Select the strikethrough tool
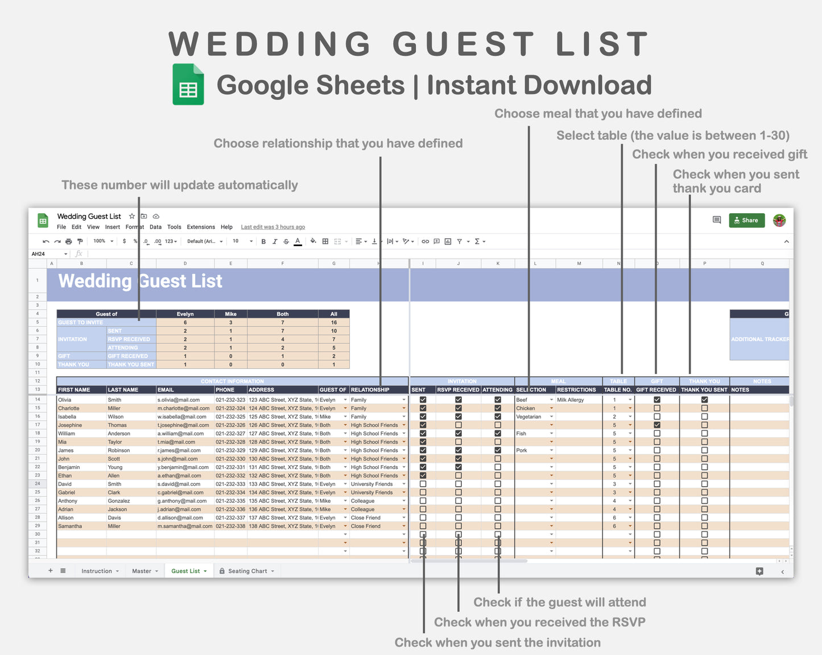The height and width of the screenshot is (655, 822). click(x=287, y=241)
